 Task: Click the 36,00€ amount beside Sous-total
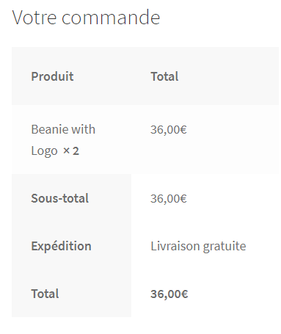click(x=169, y=198)
